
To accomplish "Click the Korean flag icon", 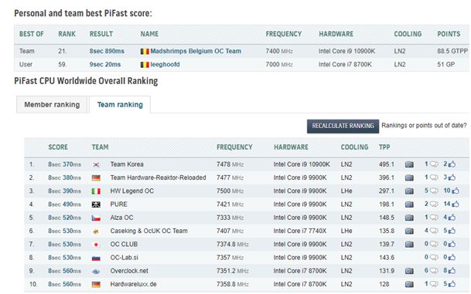I will pyautogui.click(x=96, y=164).
